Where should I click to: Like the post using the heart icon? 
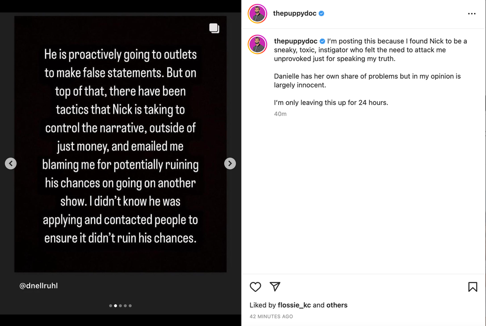coord(255,287)
